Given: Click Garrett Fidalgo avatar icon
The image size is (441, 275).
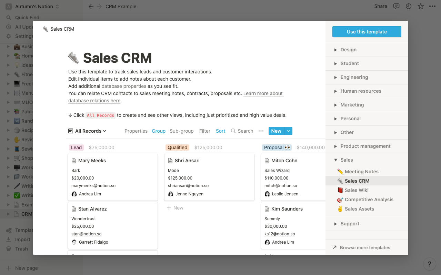Looking at the screenshot, I should tap(74, 242).
